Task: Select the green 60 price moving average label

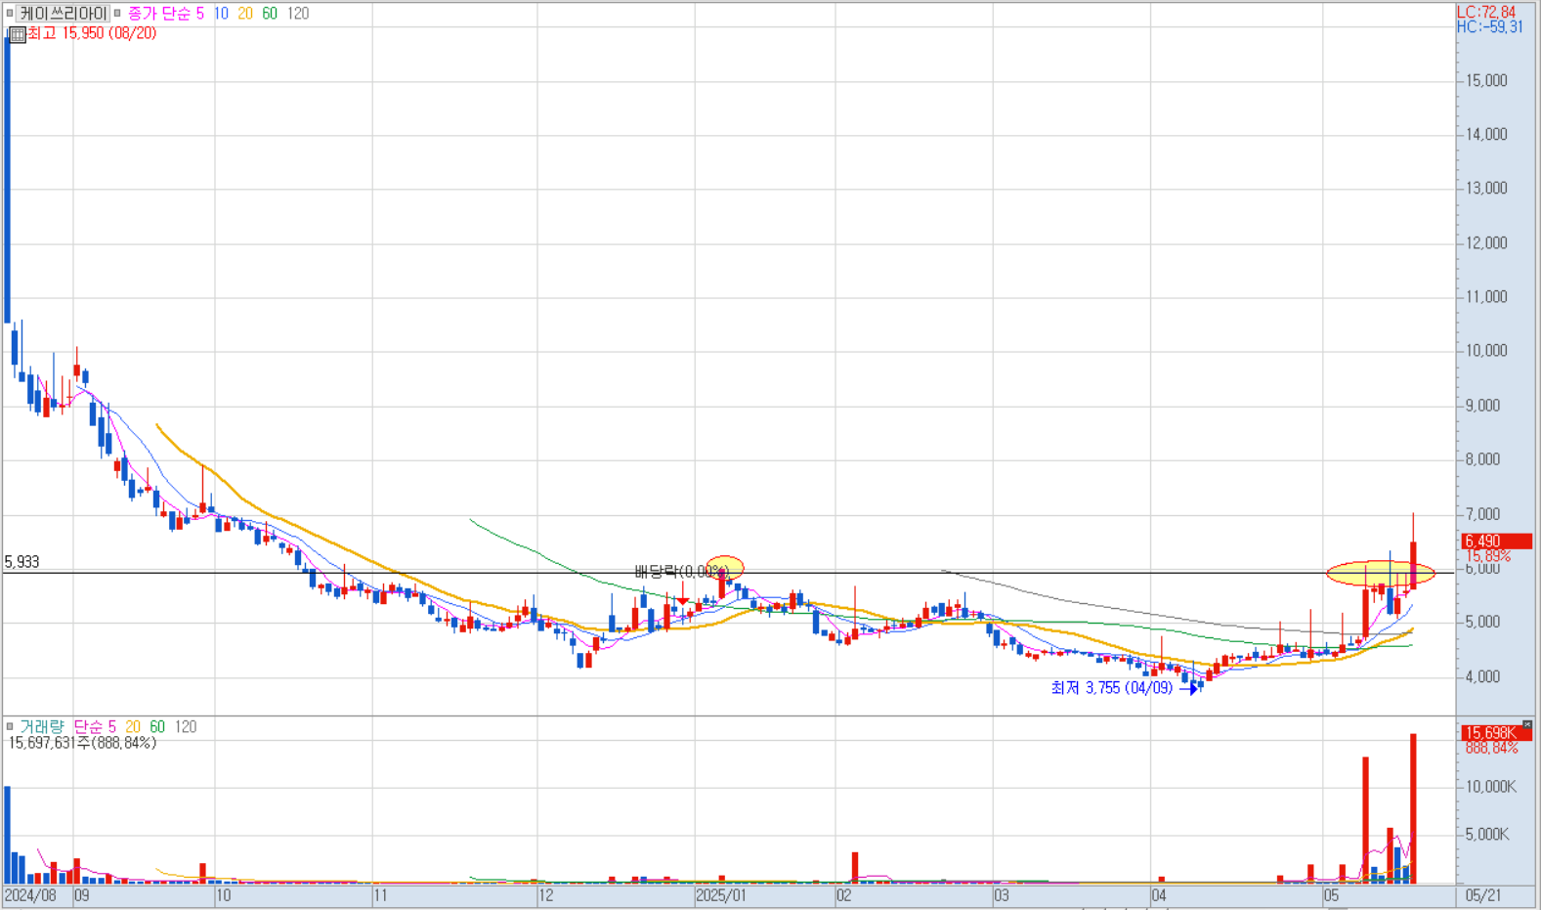Action: point(270,14)
